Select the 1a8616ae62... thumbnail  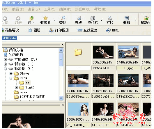(103, 81)
